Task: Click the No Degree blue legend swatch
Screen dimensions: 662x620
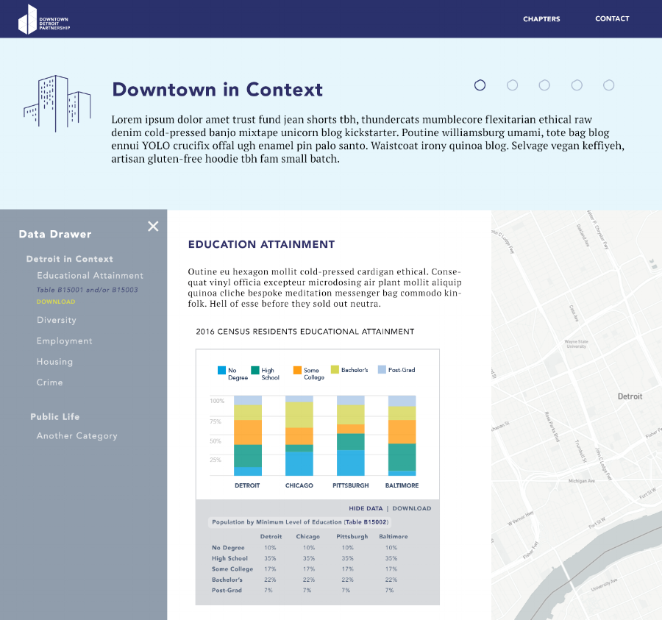Action: [x=221, y=370]
